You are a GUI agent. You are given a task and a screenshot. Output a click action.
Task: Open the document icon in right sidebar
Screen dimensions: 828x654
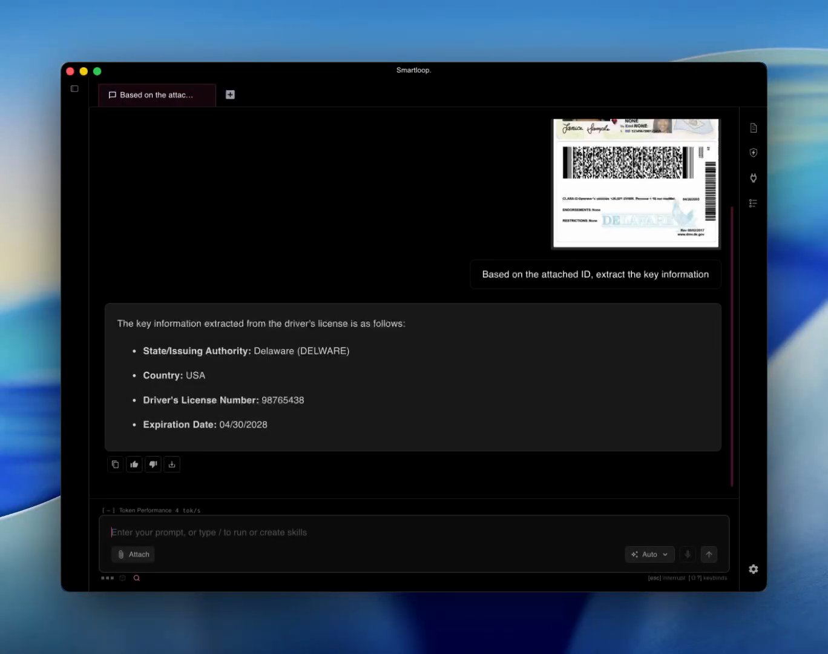point(753,128)
